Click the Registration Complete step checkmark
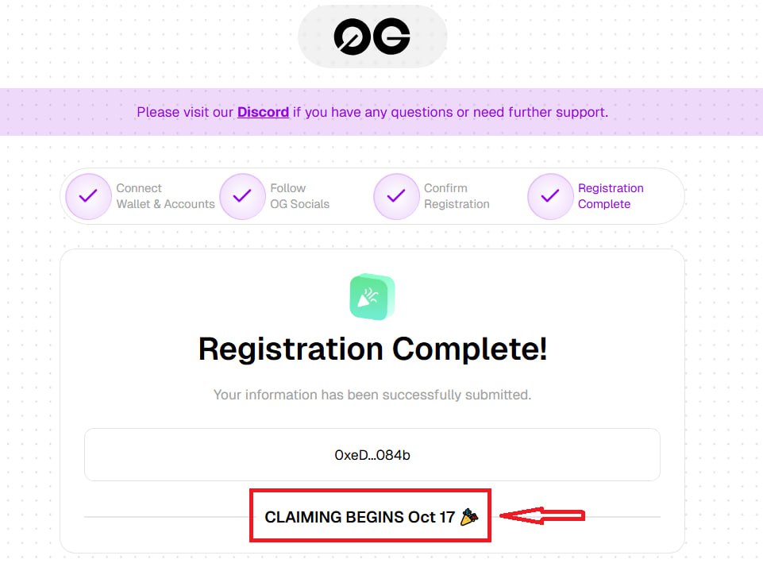 click(x=550, y=196)
